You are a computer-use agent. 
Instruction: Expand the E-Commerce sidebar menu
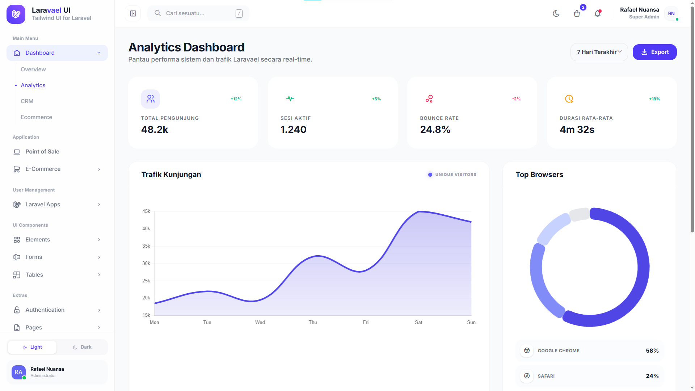click(x=57, y=169)
